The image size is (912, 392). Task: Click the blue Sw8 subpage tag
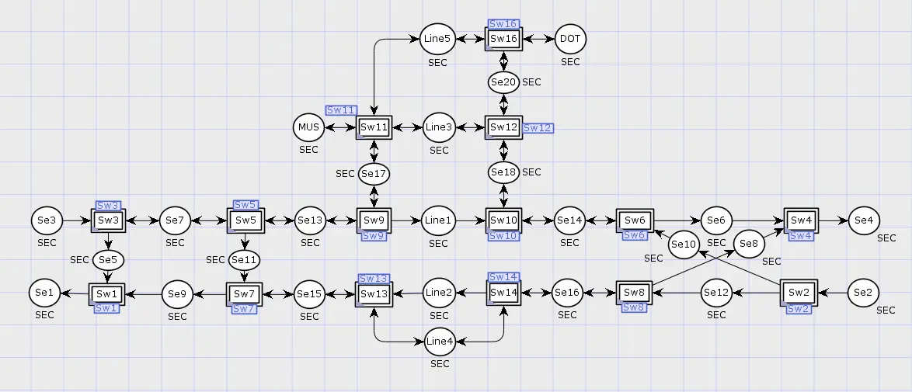634,307
